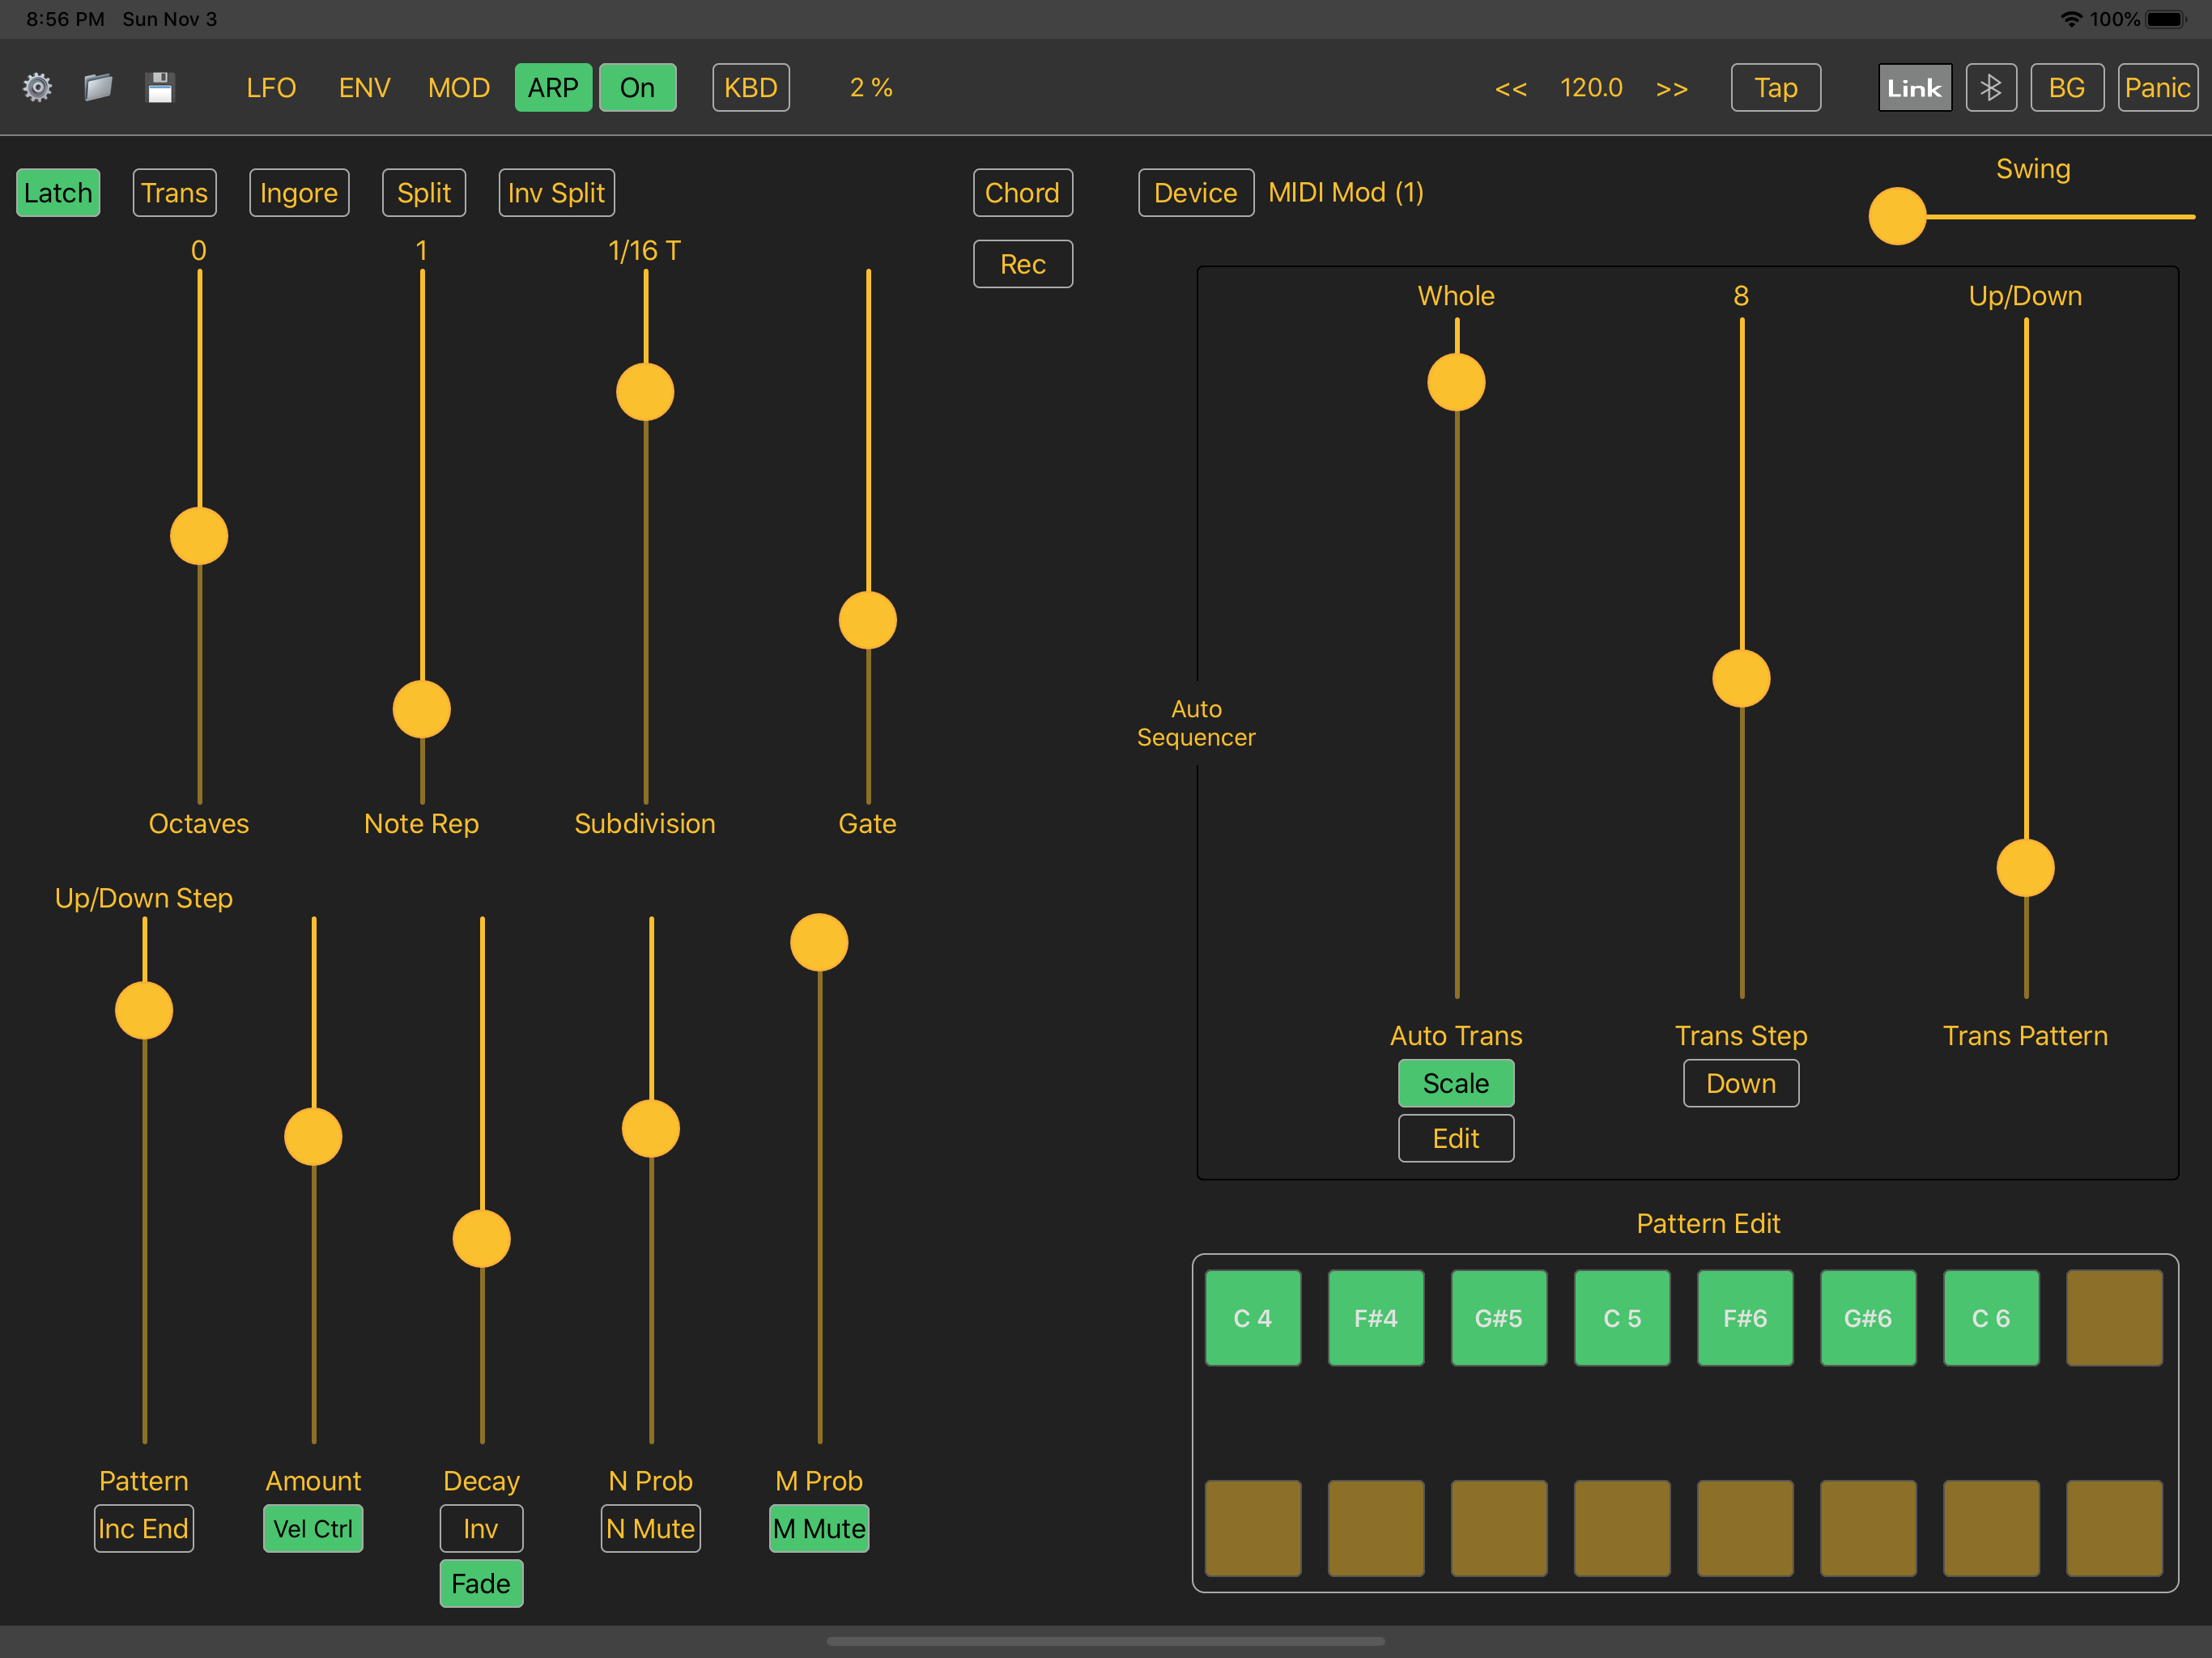The width and height of the screenshot is (2212, 1658).
Task: Open the Device selector for MIDI Mod
Action: tap(1195, 193)
